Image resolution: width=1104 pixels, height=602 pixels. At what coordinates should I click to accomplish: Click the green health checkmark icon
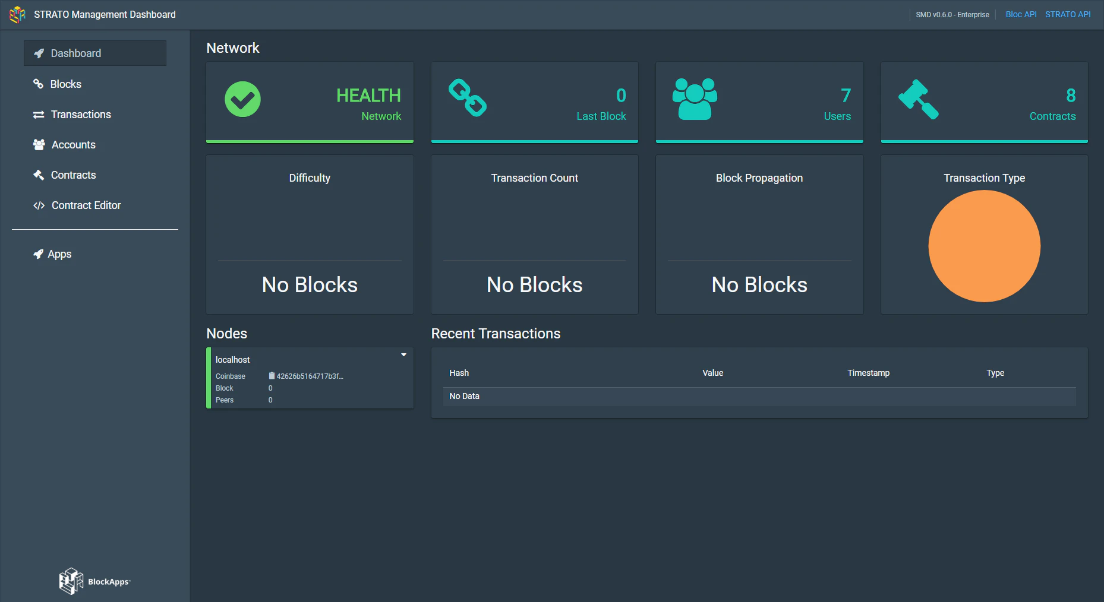(242, 99)
